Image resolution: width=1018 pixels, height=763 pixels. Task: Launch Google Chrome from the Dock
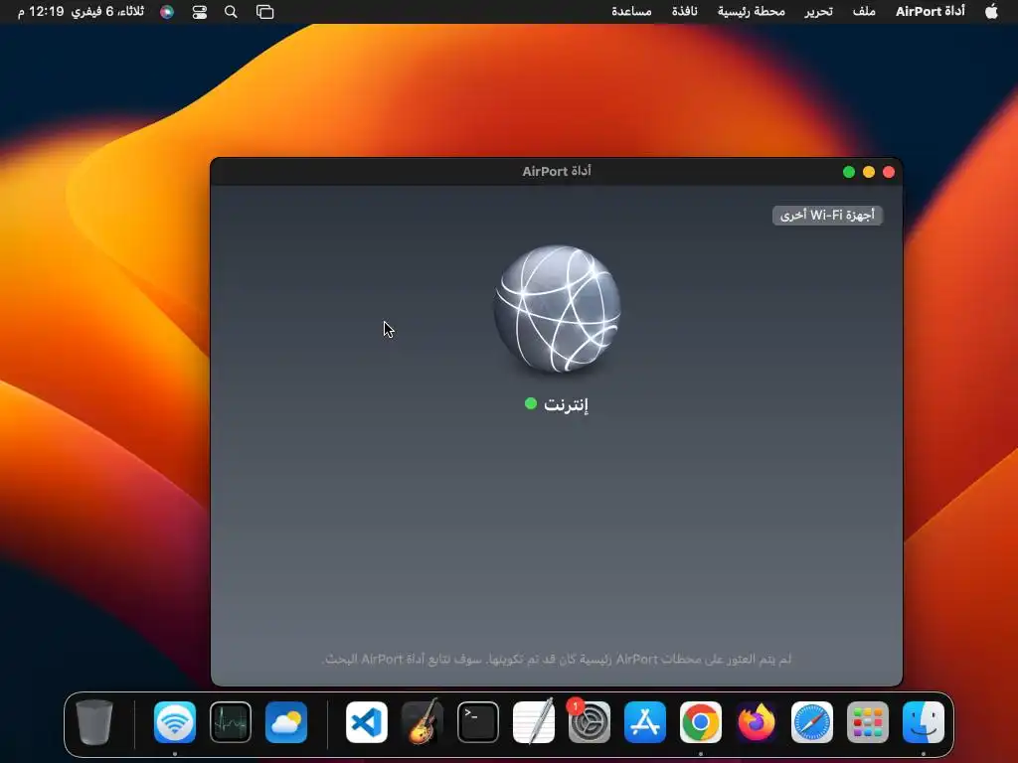pyautogui.click(x=701, y=722)
